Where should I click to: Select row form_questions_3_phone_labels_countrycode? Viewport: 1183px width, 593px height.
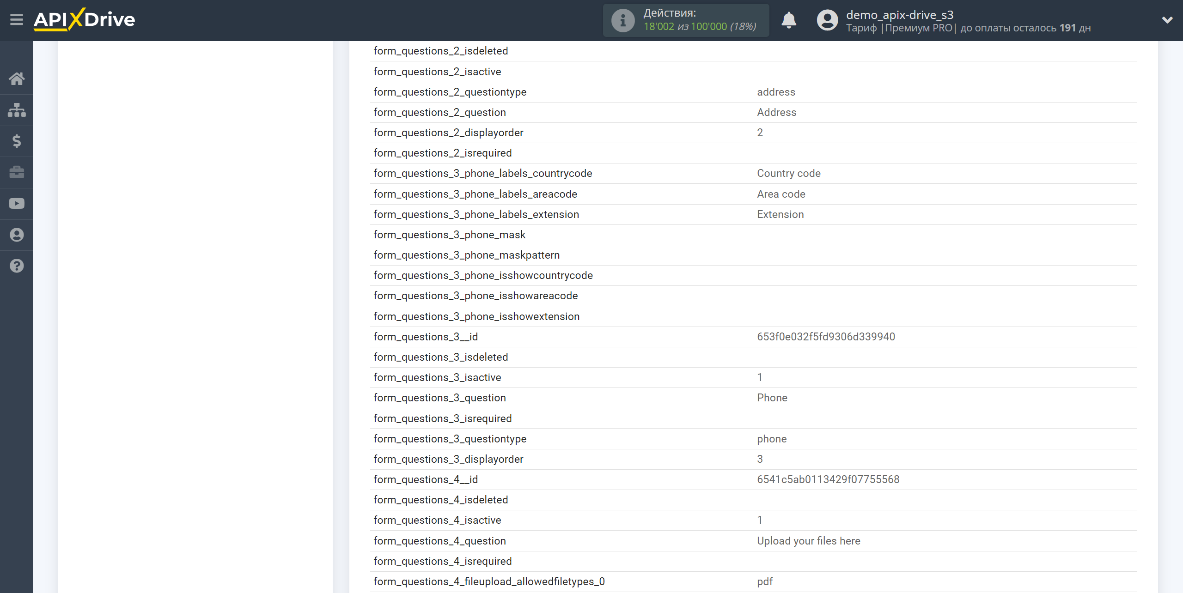753,173
